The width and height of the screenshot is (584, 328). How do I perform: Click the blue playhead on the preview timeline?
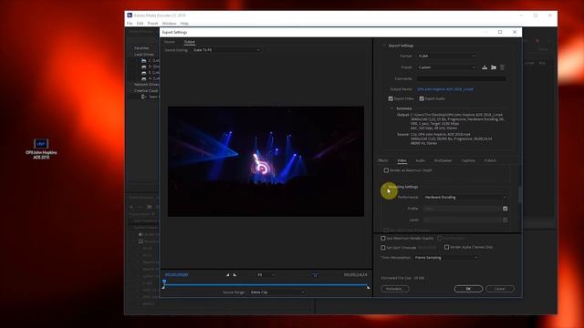164,282
